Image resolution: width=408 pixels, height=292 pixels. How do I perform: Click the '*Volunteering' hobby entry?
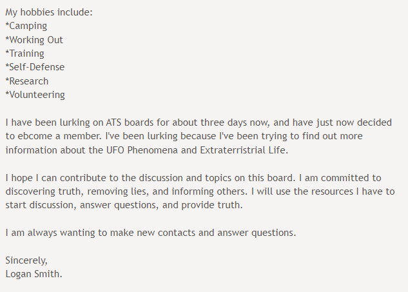pos(35,95)
